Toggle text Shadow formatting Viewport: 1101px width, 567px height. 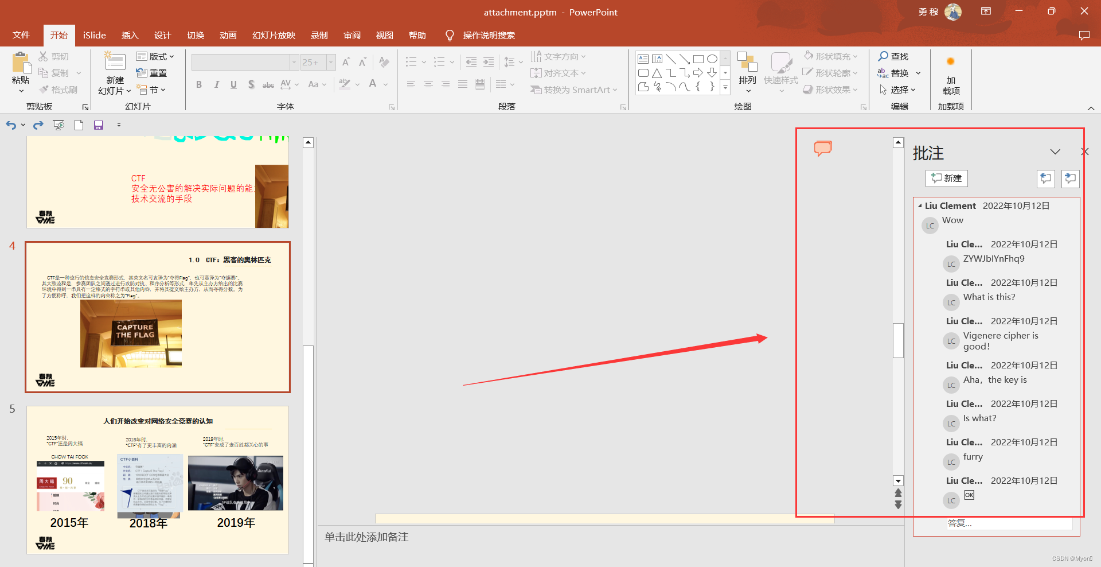pyautogui.click(x=251, y=84)
